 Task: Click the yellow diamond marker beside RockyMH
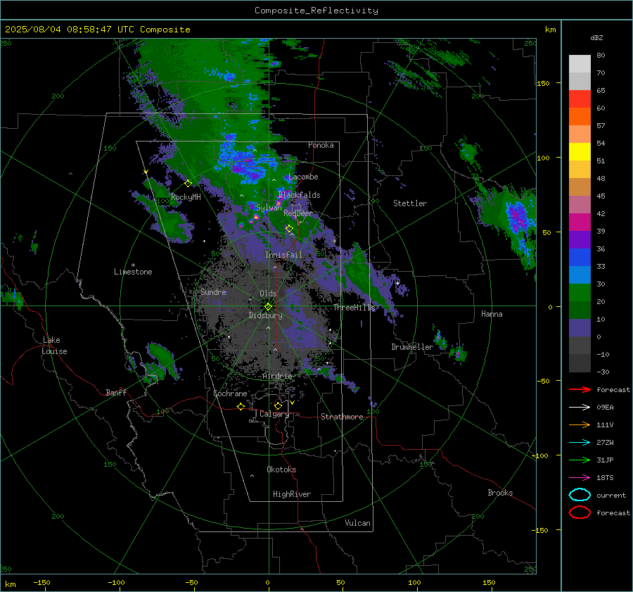pos(188,184)
